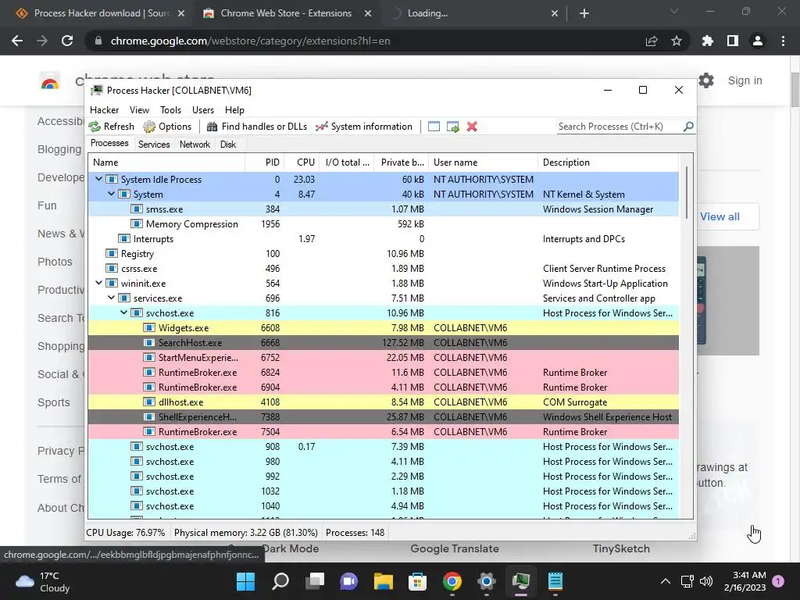
Task: Switch to the Disk tab
Action: 228,145
